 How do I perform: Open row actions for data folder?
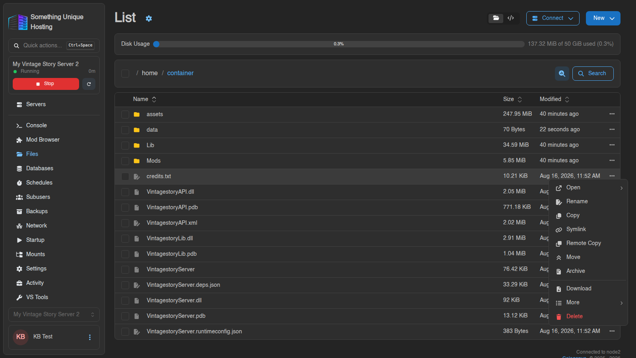click(612, 130)
